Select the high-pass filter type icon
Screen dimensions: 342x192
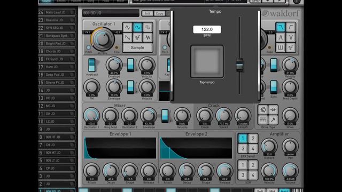(x=291, y=27)
